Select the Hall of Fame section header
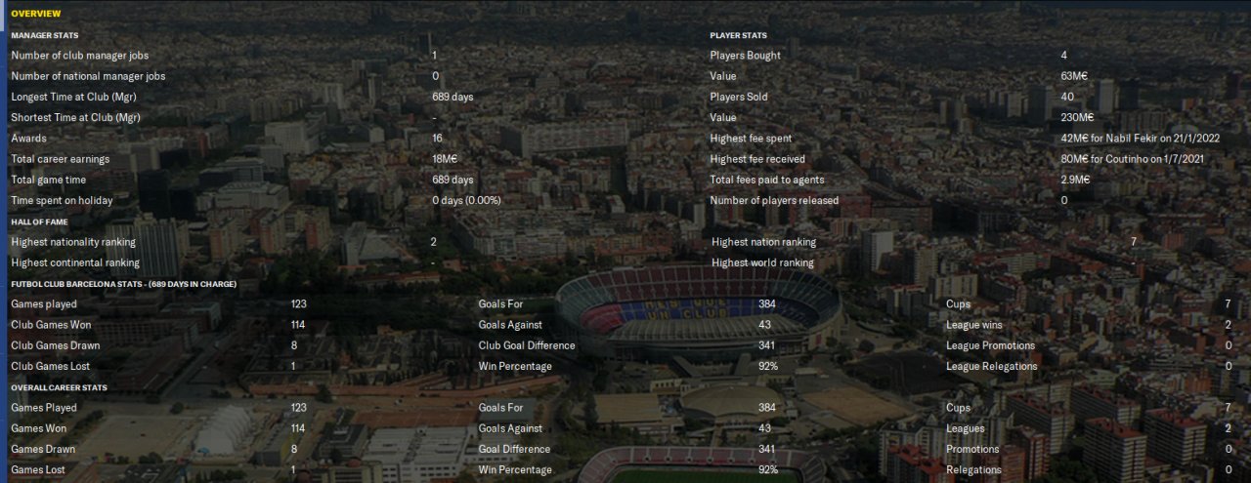Image resolution: width=1251 pixels, height=483 pixels. tap(39, 221)
